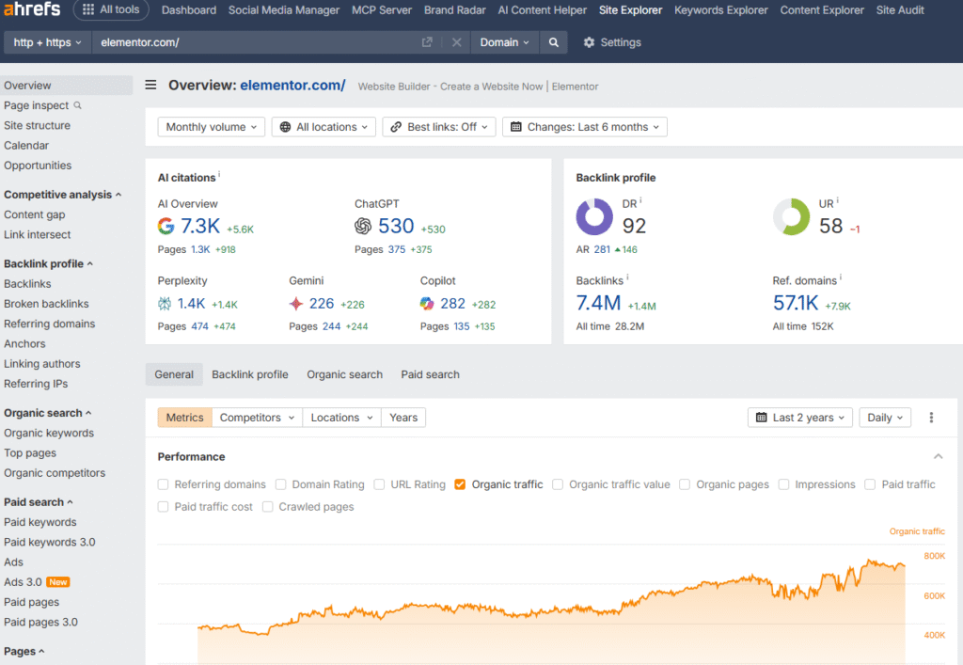
Task: Check the Paid traffic cost checkbox
Action: pos(164,507)
